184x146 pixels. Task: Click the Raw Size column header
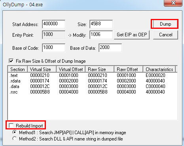100,69
